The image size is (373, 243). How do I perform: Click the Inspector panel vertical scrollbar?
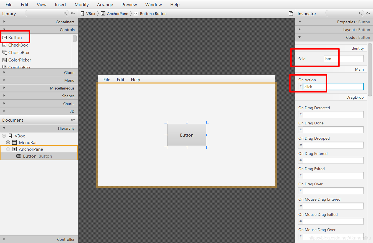click(370, 69)
